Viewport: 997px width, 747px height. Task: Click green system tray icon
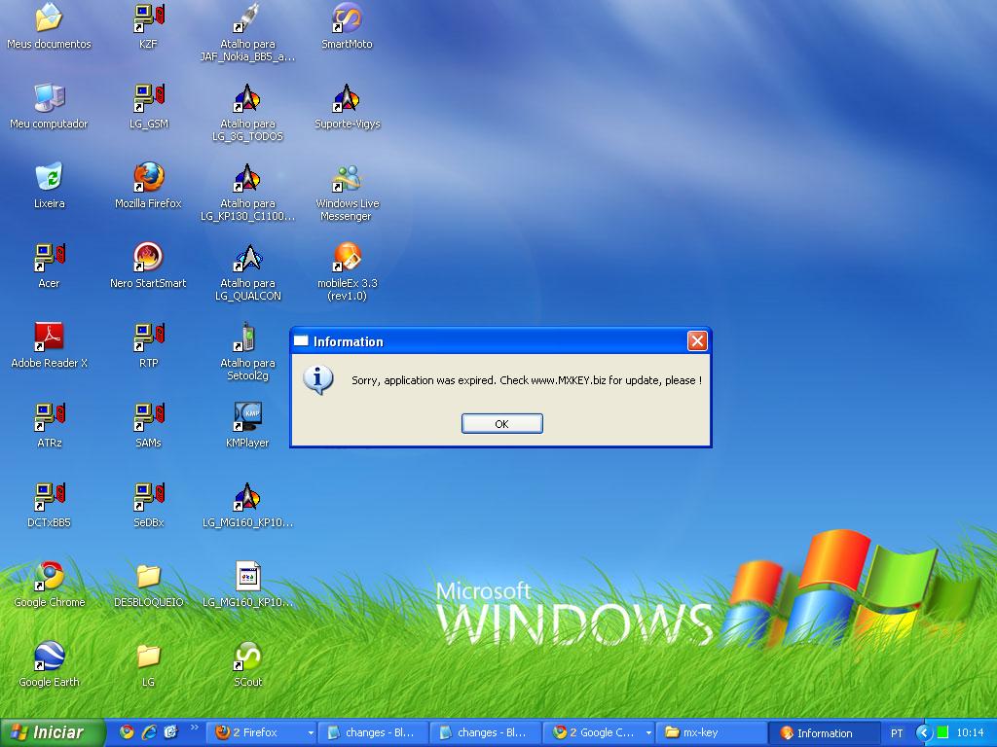point(942,732)
